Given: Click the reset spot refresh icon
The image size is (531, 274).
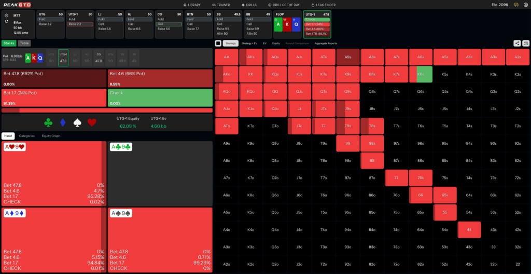Looking at the screenshot, I should tap(7, 21).
